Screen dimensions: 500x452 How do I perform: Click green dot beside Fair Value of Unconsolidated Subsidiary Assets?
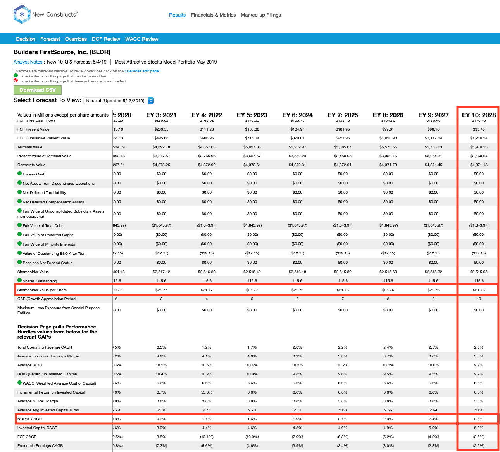pos(19,211)
